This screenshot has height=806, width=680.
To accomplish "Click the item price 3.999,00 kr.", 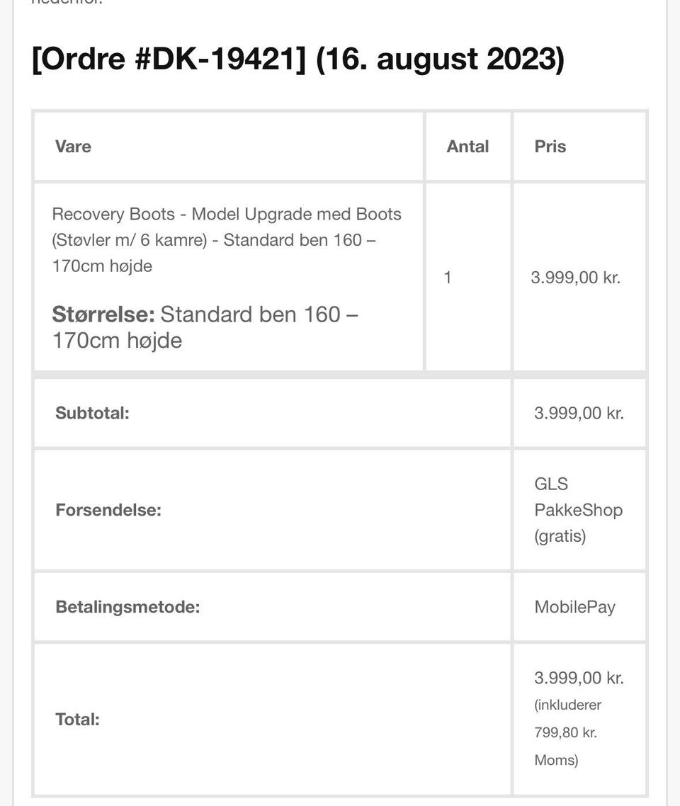I will tap(575, 278).
